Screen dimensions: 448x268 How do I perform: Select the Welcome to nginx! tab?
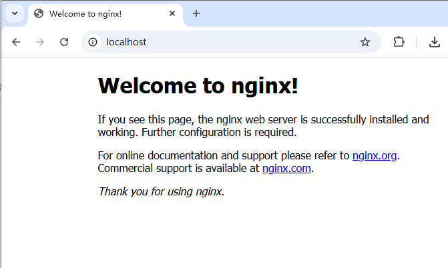(x=105, y=14)
